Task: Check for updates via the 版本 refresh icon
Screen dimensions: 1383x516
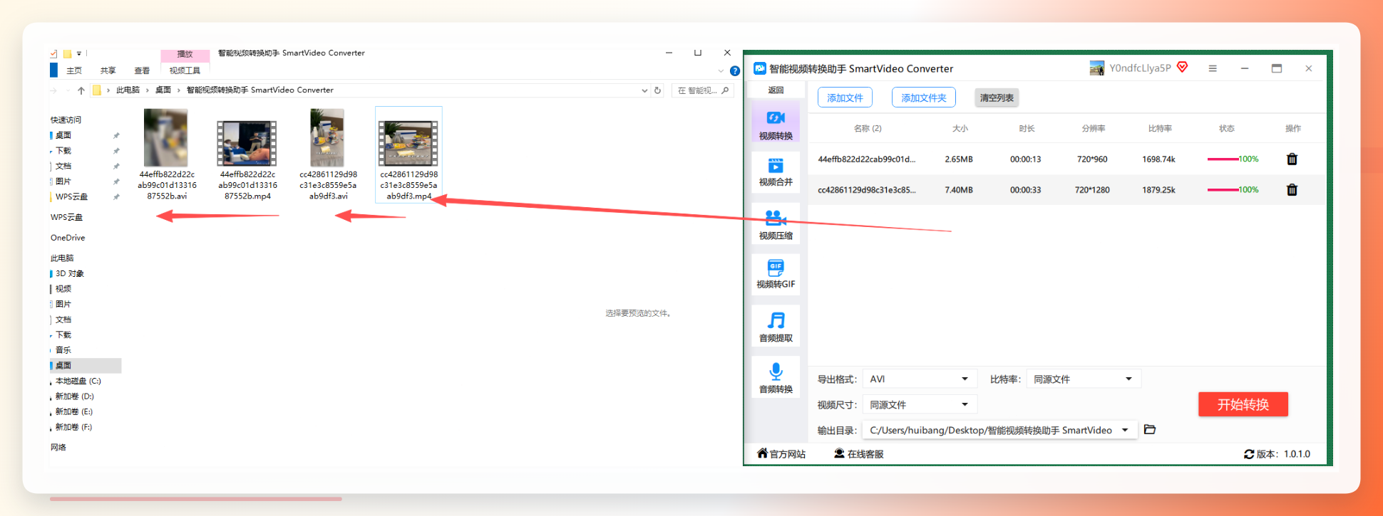Action: [x=1249, y=454]
